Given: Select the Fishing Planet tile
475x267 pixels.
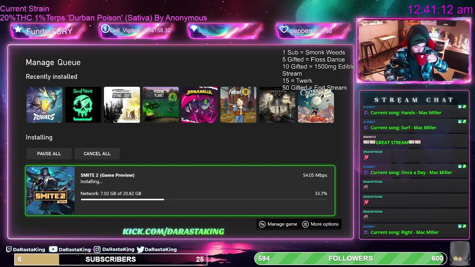Looking at the screenshot, I should pos(161,105).
